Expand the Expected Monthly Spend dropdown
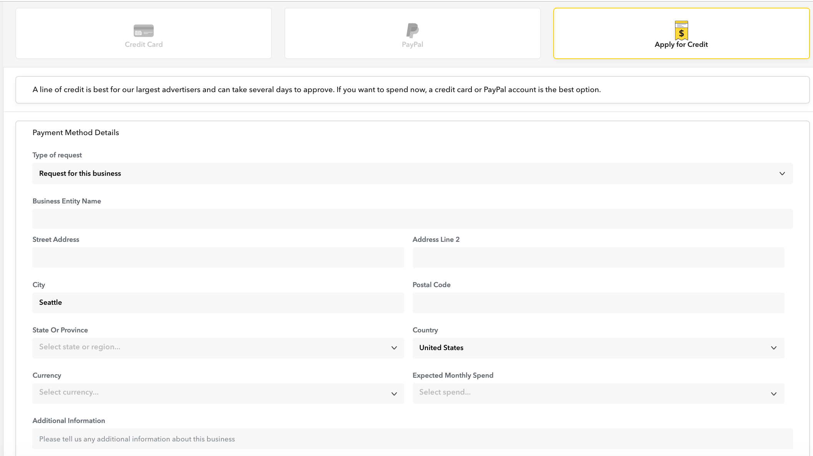Viewport: 813px width, 456px height. tap(598, 393)
